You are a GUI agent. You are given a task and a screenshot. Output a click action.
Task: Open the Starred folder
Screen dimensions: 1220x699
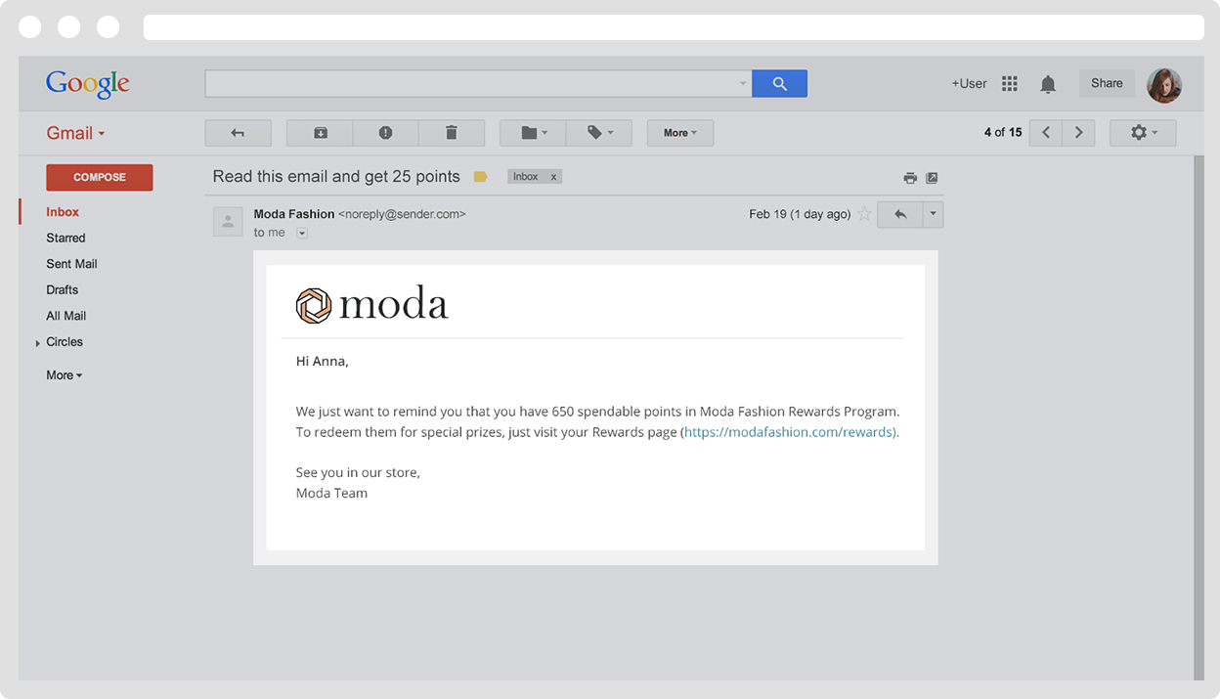tap(65, 238)
